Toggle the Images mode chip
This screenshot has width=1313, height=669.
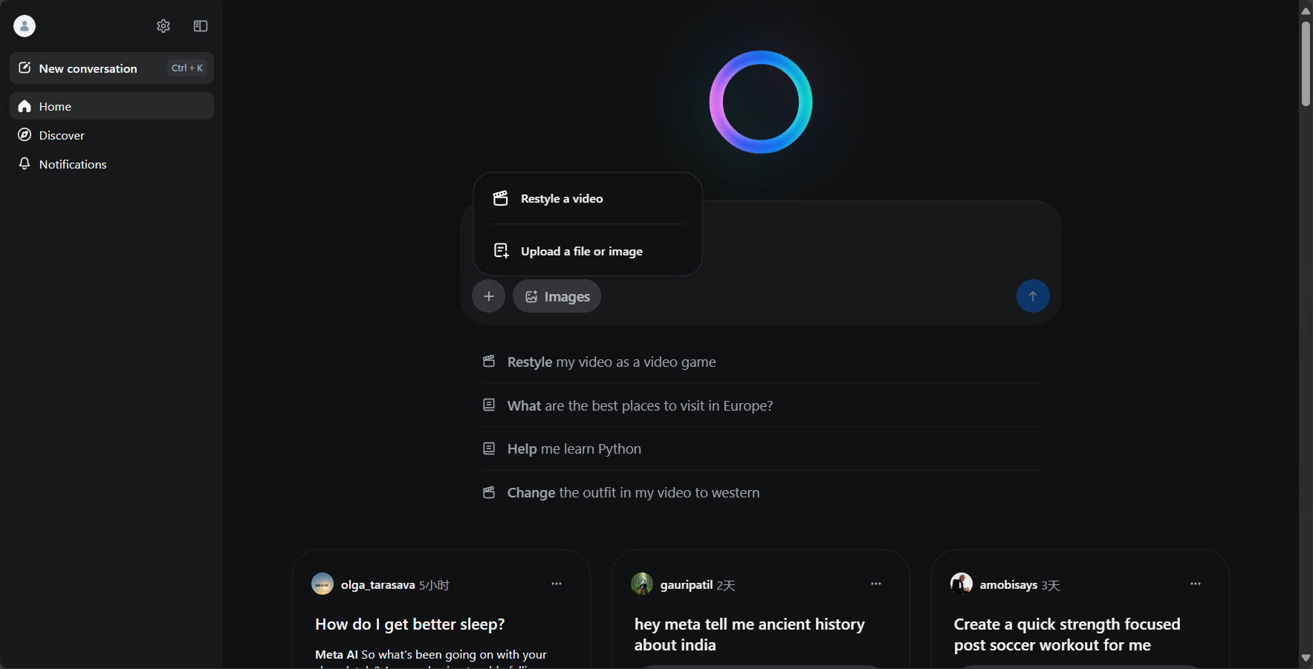click(557, 296)
